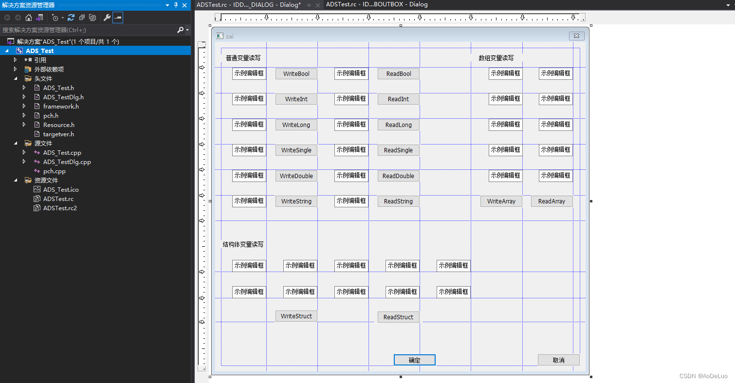The image size is (735, 383).
Task: Select the 确定 button
Action: pyautogui.click(x=415, y=360)
